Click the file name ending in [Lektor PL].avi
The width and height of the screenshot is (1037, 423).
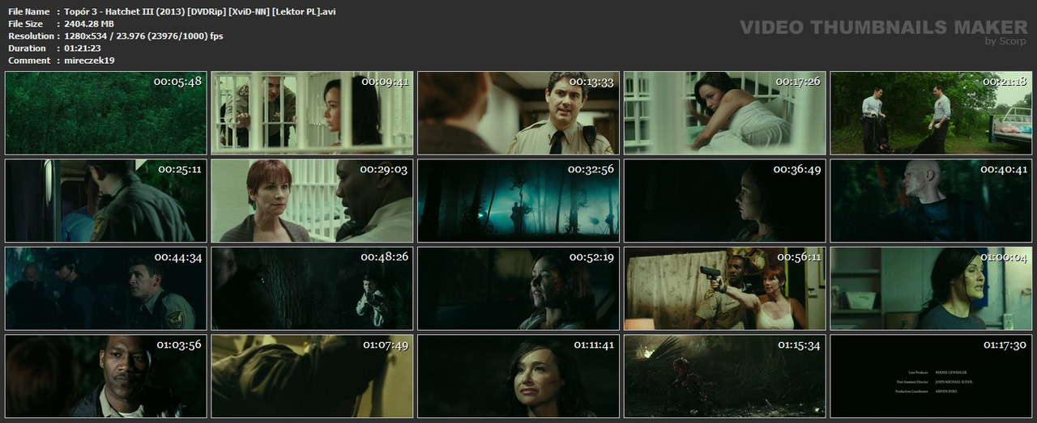(x=200, y=12)
